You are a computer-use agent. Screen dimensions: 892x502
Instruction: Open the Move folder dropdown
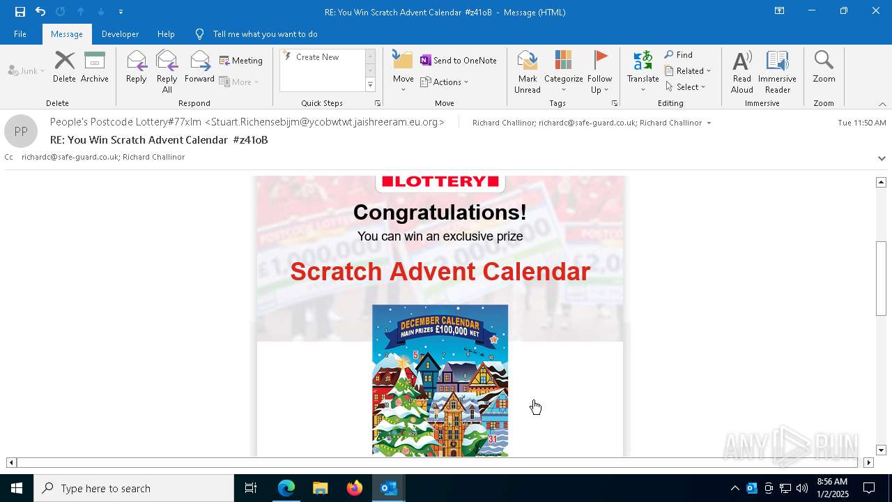(403, 72)
